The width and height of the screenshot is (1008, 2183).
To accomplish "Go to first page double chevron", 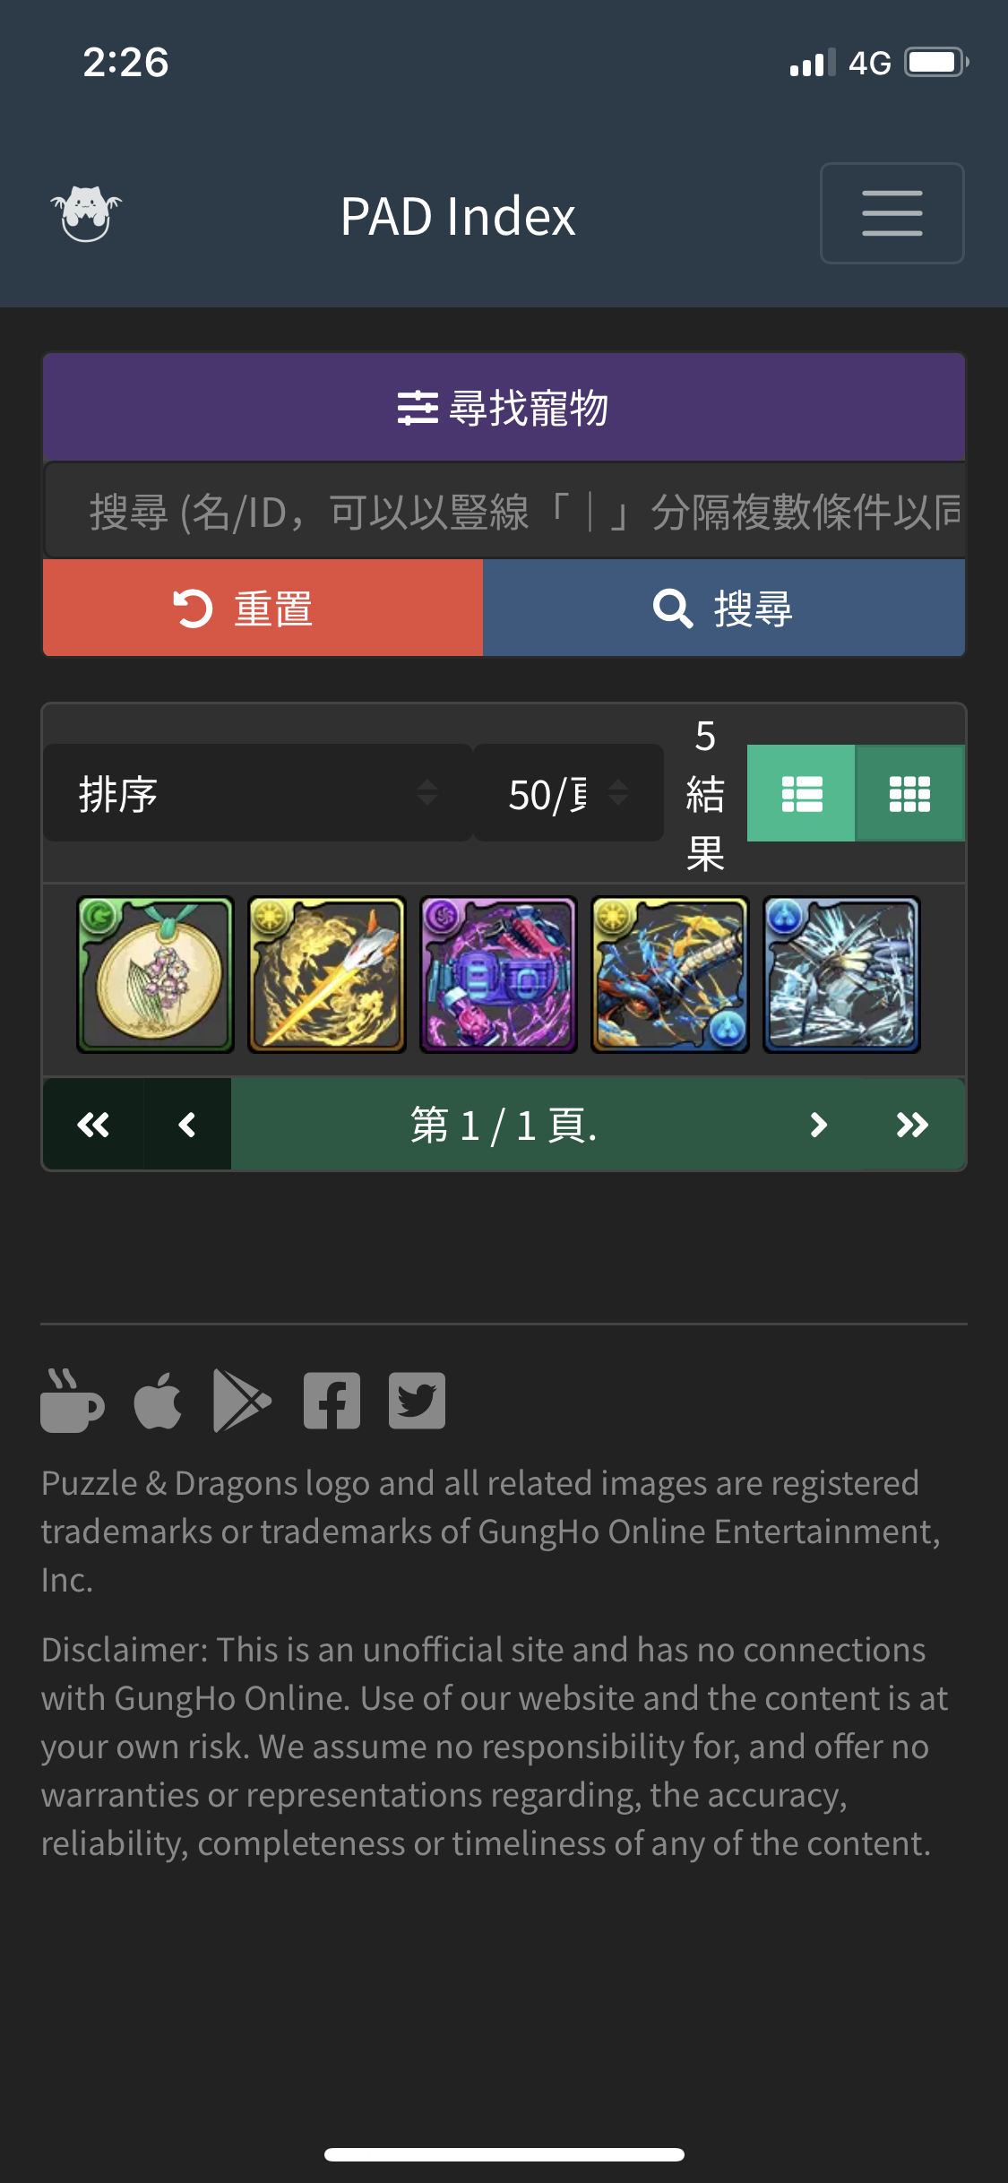I will (x=93, y=1125).
